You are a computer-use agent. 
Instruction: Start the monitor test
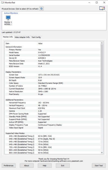(99, 166)
